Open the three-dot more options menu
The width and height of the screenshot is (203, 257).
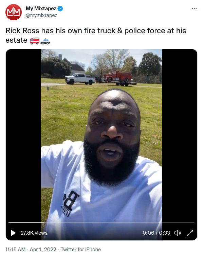(194, 9)
